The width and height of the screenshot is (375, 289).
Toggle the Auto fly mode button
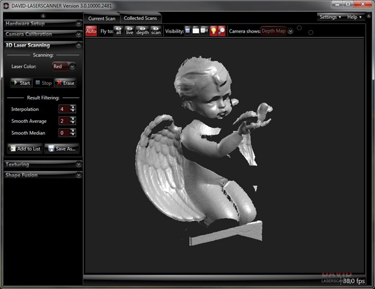[x=91, y=31]
